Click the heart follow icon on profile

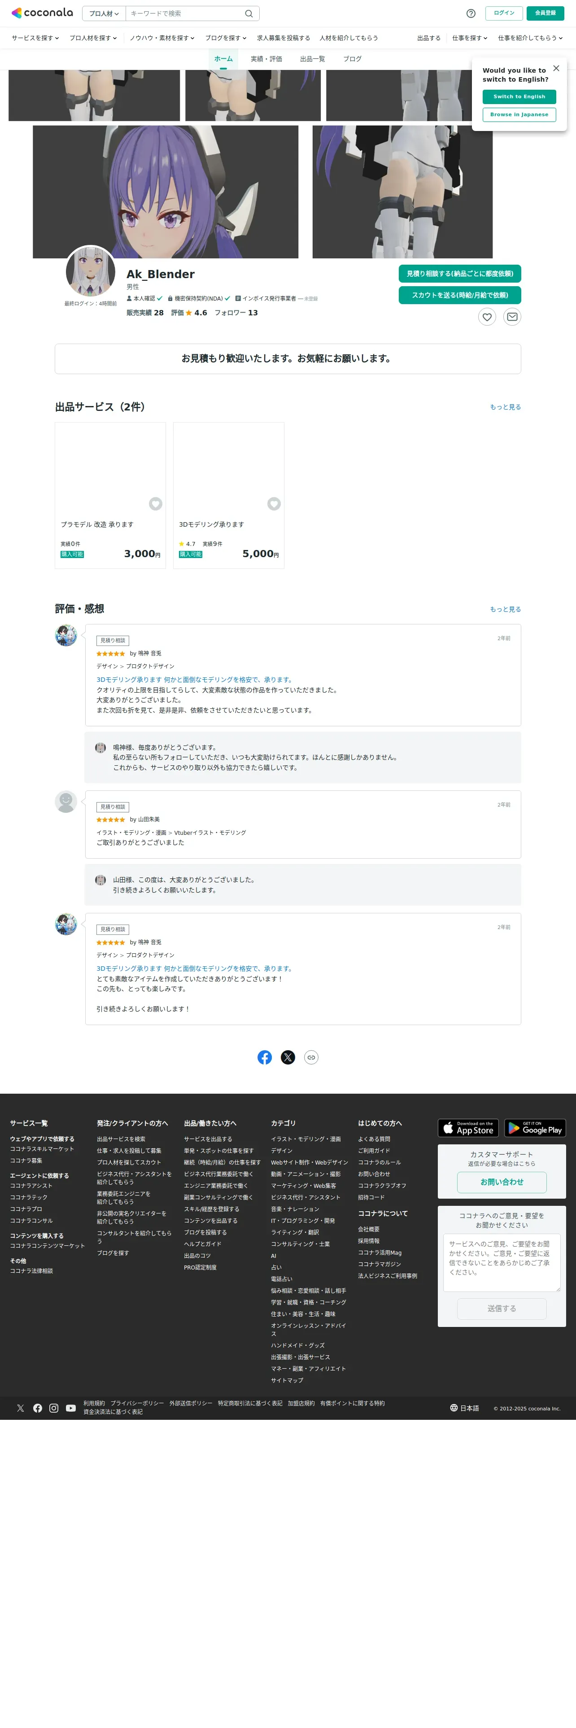(x=488, y=317)
